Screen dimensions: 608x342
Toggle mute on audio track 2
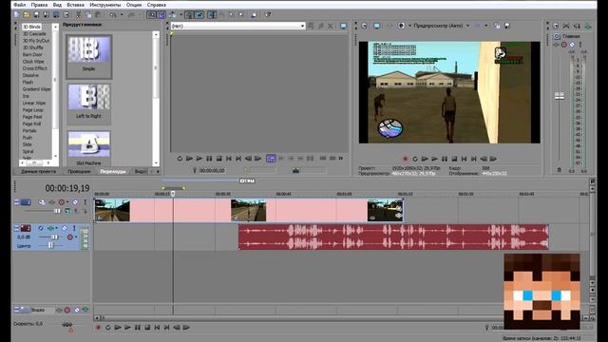pyautogui.click(x=65, y=228)
